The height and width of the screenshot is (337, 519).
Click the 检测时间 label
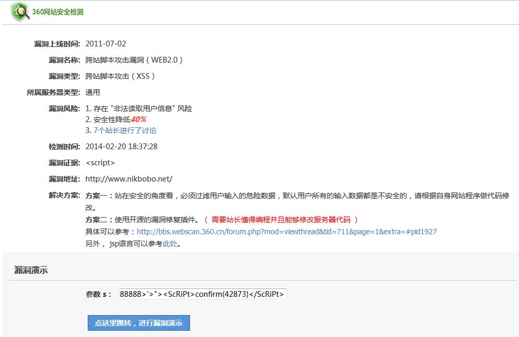click(64, 147)
